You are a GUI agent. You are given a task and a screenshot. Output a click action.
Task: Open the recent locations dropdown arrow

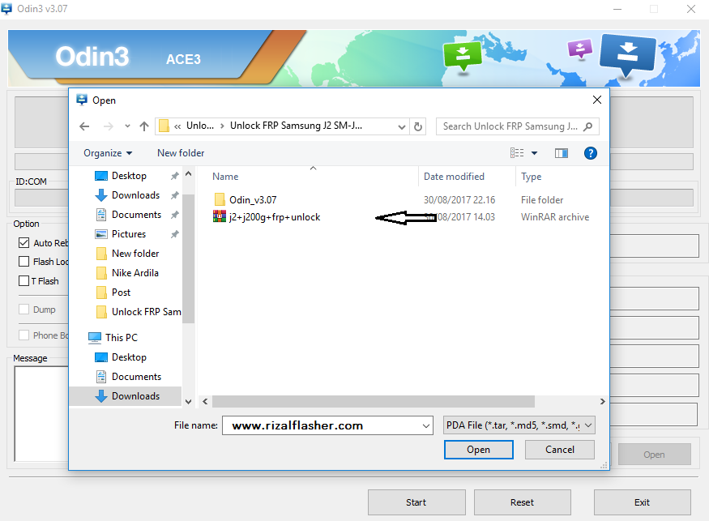click(127, 126)
